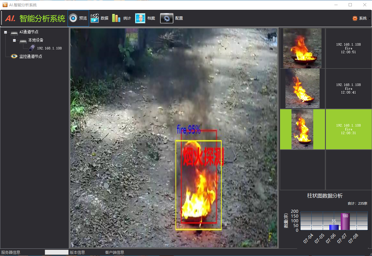Open the 档案 face profile icon
372x256 pixels.
[140, 18]
